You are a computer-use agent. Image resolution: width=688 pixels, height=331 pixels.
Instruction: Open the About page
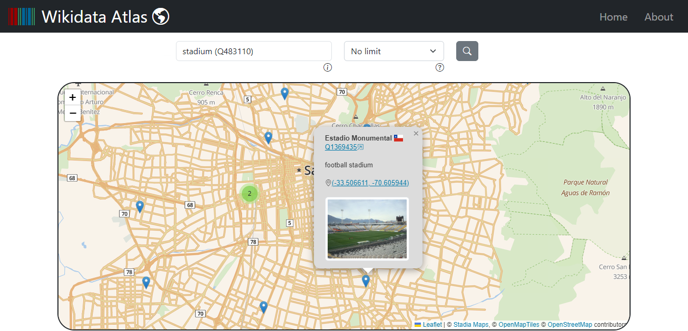(x=658, y=17)
